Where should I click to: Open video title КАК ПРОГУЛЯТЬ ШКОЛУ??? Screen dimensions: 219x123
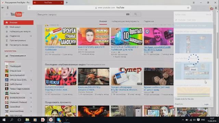[91, 47]
